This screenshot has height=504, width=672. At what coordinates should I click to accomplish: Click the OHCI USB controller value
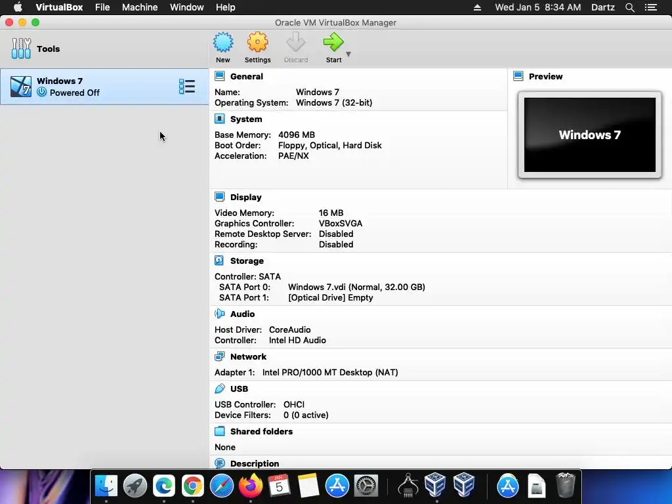click(294, 404)
